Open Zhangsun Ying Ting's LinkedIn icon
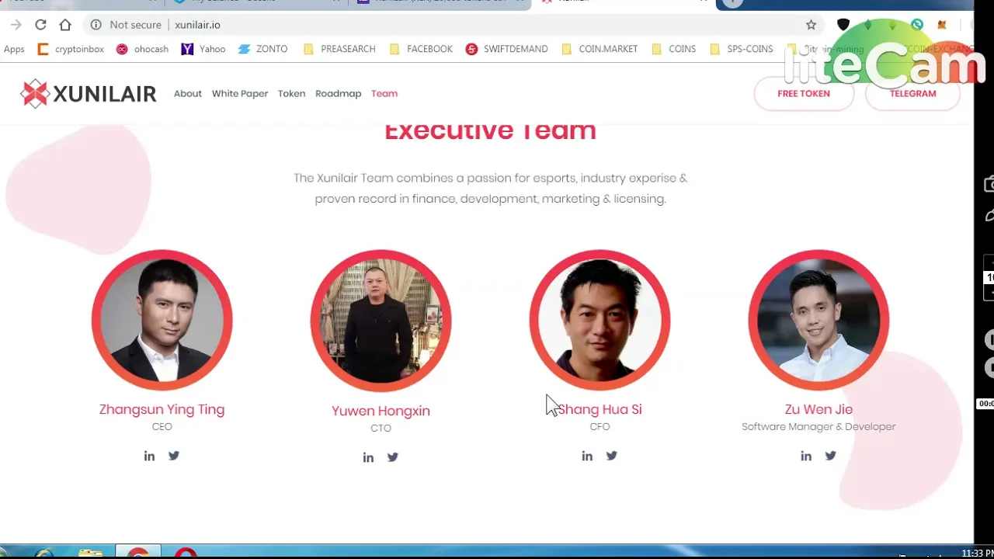994x559 pixels. coord(149,457)
